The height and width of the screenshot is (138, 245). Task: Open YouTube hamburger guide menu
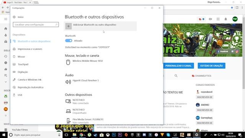pos(6,19)
